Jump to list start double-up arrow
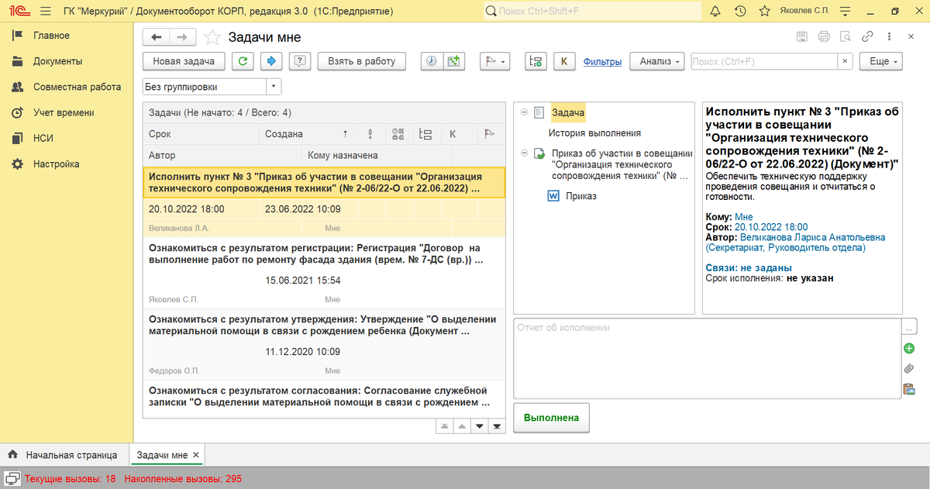Screen dimensions: 930x489 pos(444,426)
